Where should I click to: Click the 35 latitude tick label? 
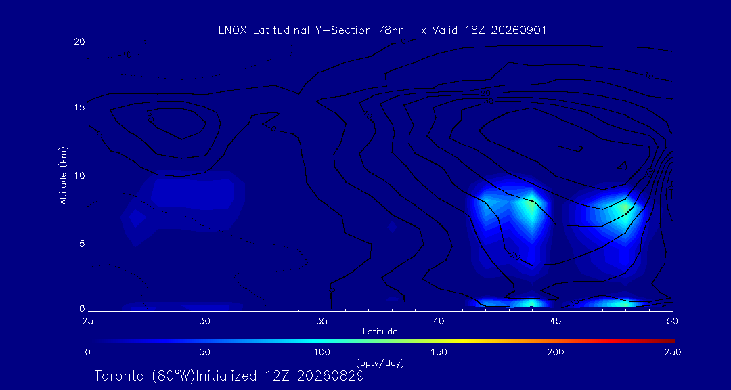point(322,321)
